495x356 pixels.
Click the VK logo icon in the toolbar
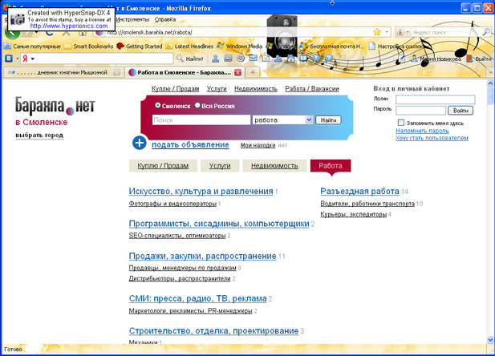tap(9, 59)
